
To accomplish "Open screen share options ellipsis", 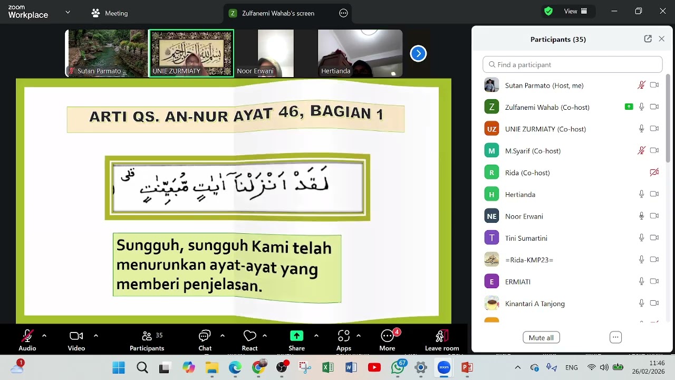I will [343, 13].
